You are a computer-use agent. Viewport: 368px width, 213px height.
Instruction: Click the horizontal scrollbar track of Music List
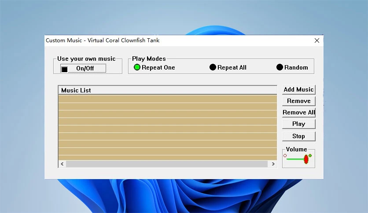click(167, 164)
